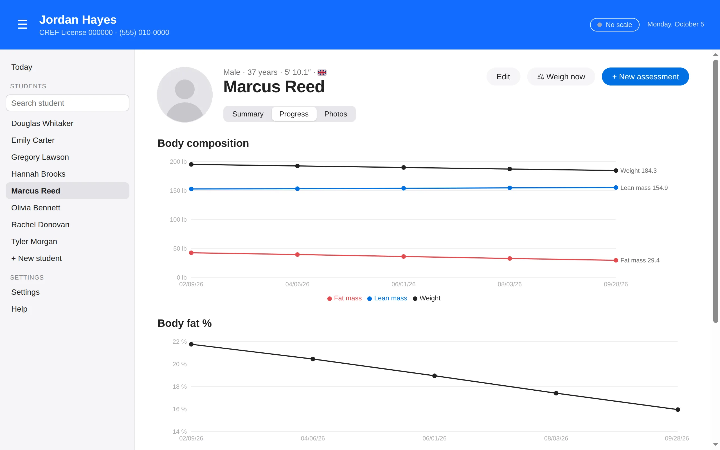The width and height of the screenshot is (720, 450).
Task: Click the UK flag icon
Action: 322,72
